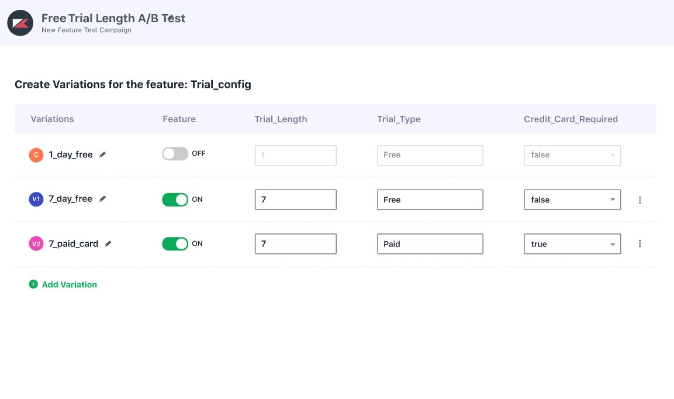Click the pink V2 variation badge
The image size is (674, 399).
tap(36, 243)
